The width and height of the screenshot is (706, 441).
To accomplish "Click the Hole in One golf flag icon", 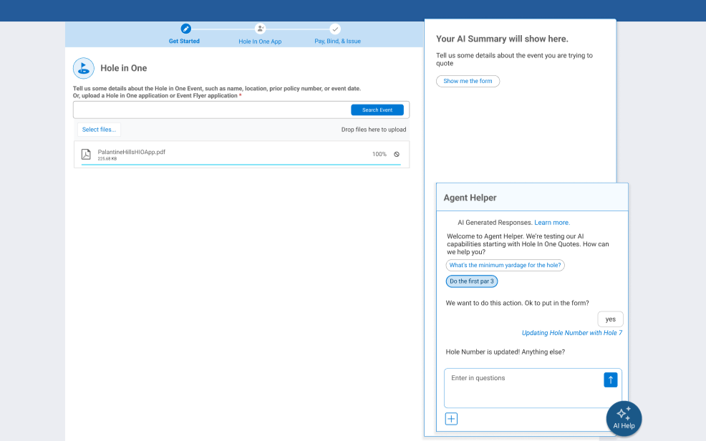I will [x=84, y=69].
